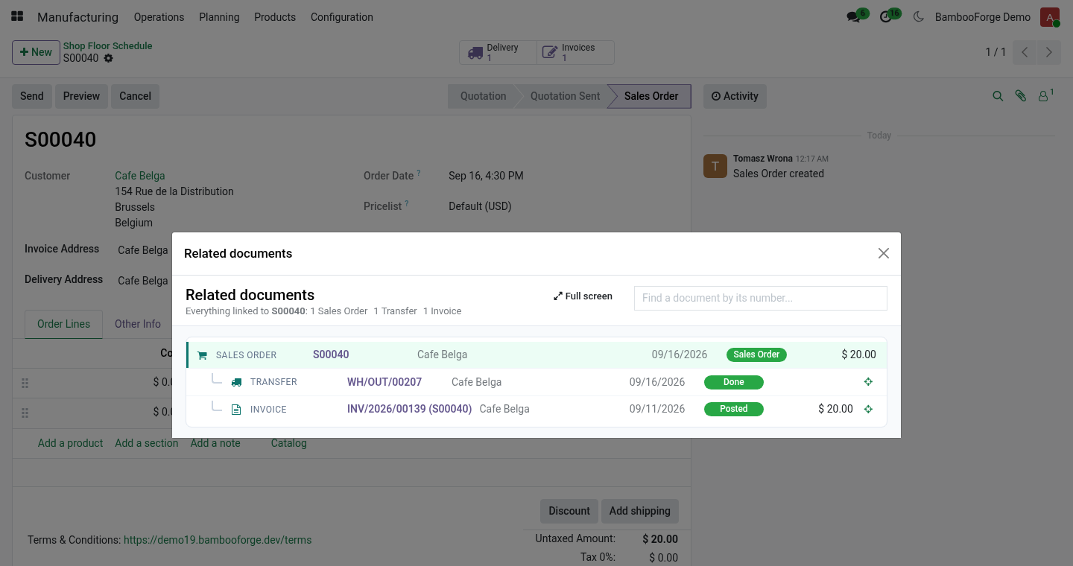Click the BambooForge Demo company name

[x=983, y=17]
